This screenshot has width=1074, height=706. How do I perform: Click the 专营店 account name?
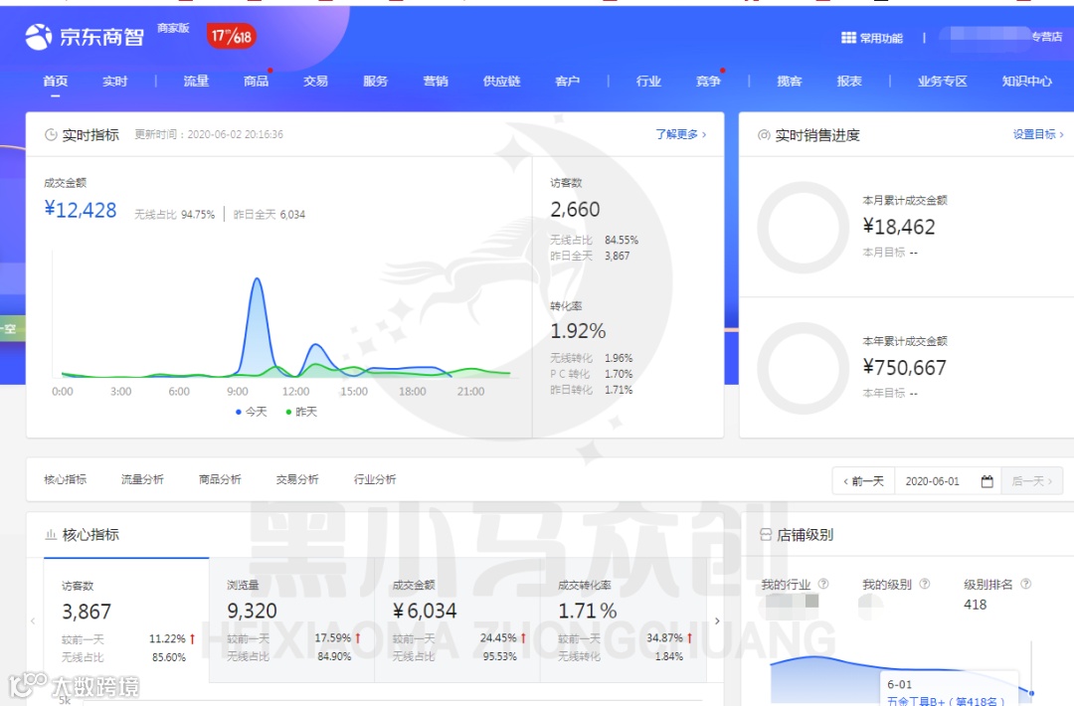pos(1047,37)
